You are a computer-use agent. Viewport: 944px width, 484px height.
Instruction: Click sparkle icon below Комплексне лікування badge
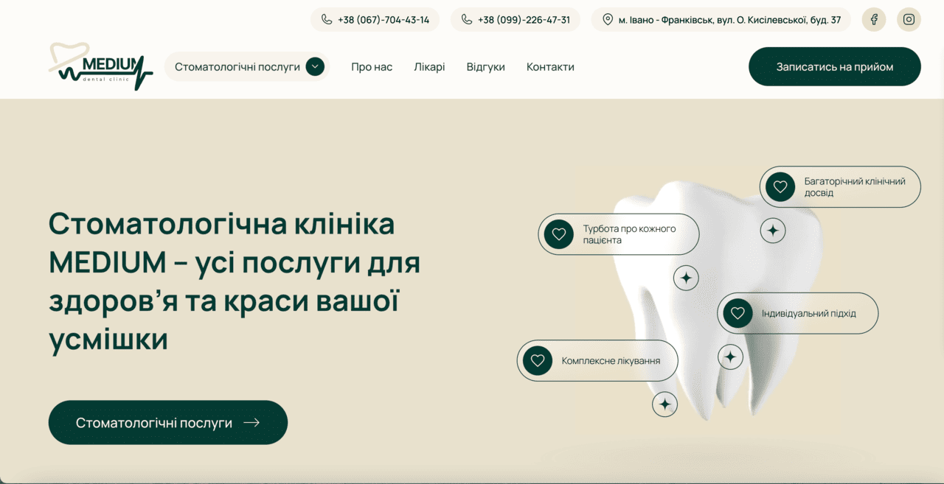click(x=664, y=404)
